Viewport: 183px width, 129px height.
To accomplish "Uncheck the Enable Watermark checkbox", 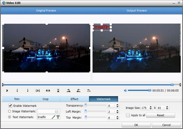I will click(x=10, y=106).
